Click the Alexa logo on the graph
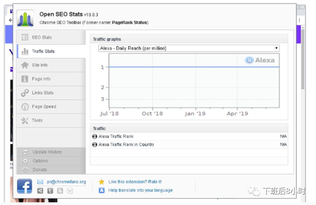 (259, 60)
